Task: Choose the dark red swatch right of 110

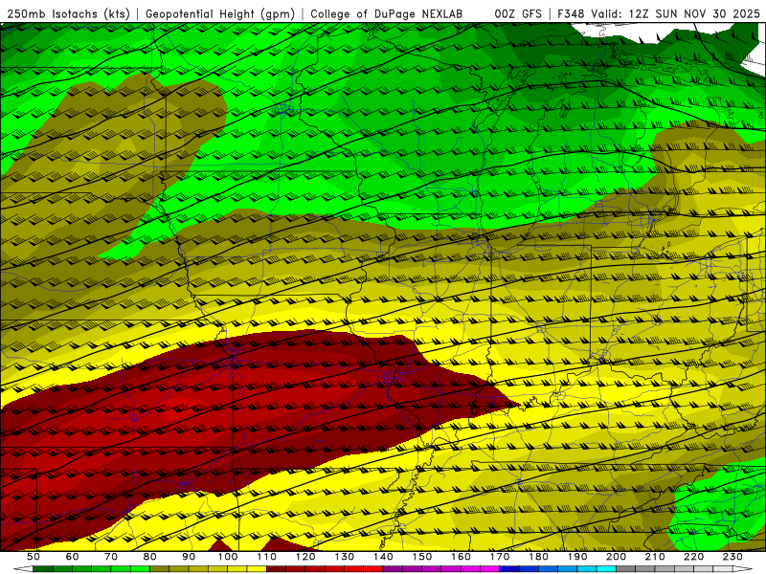Action: click(x=276, y=568)
